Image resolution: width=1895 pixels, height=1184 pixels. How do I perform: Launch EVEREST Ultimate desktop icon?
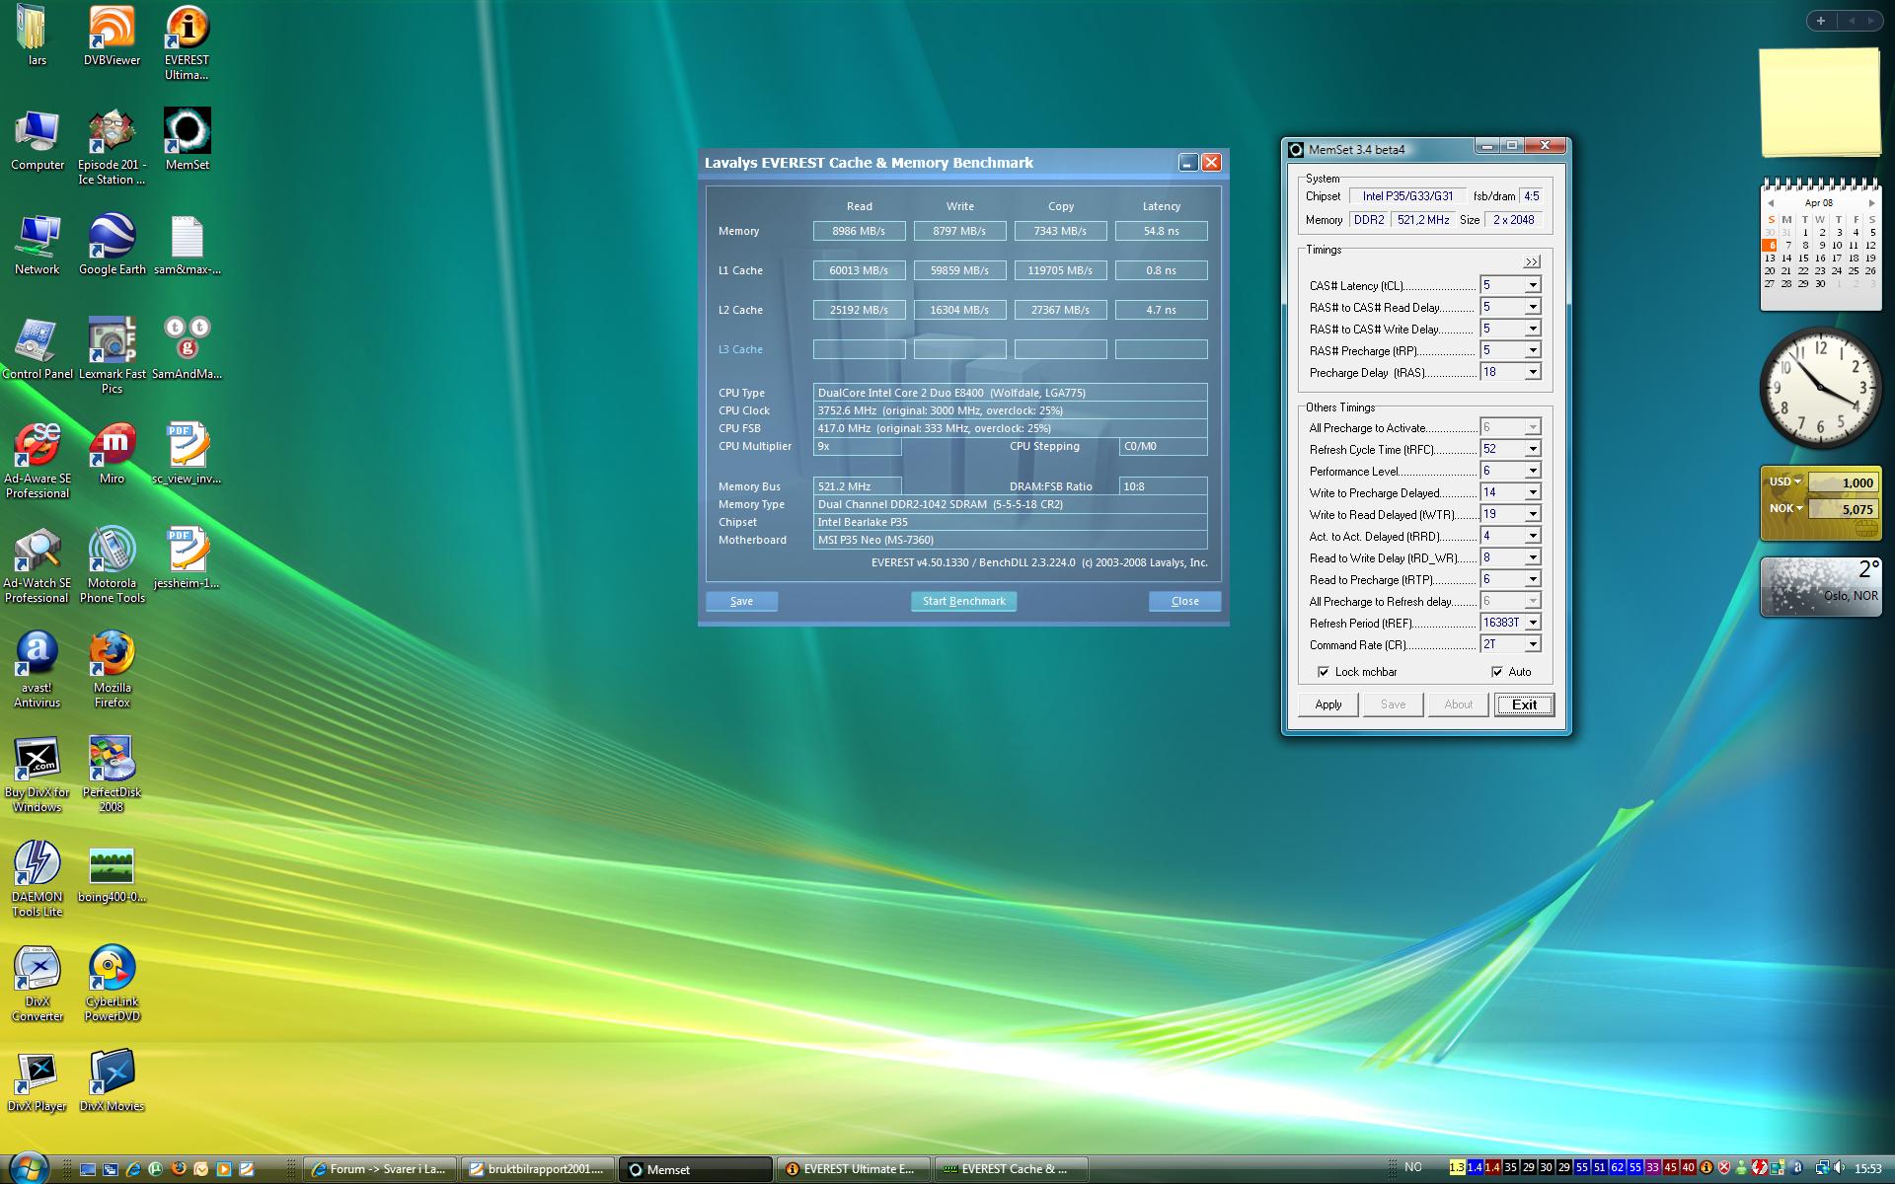[187, 41]
